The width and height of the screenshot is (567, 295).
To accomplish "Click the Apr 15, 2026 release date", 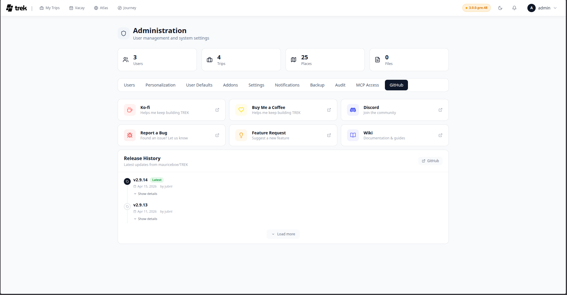I will pos(147,186).
